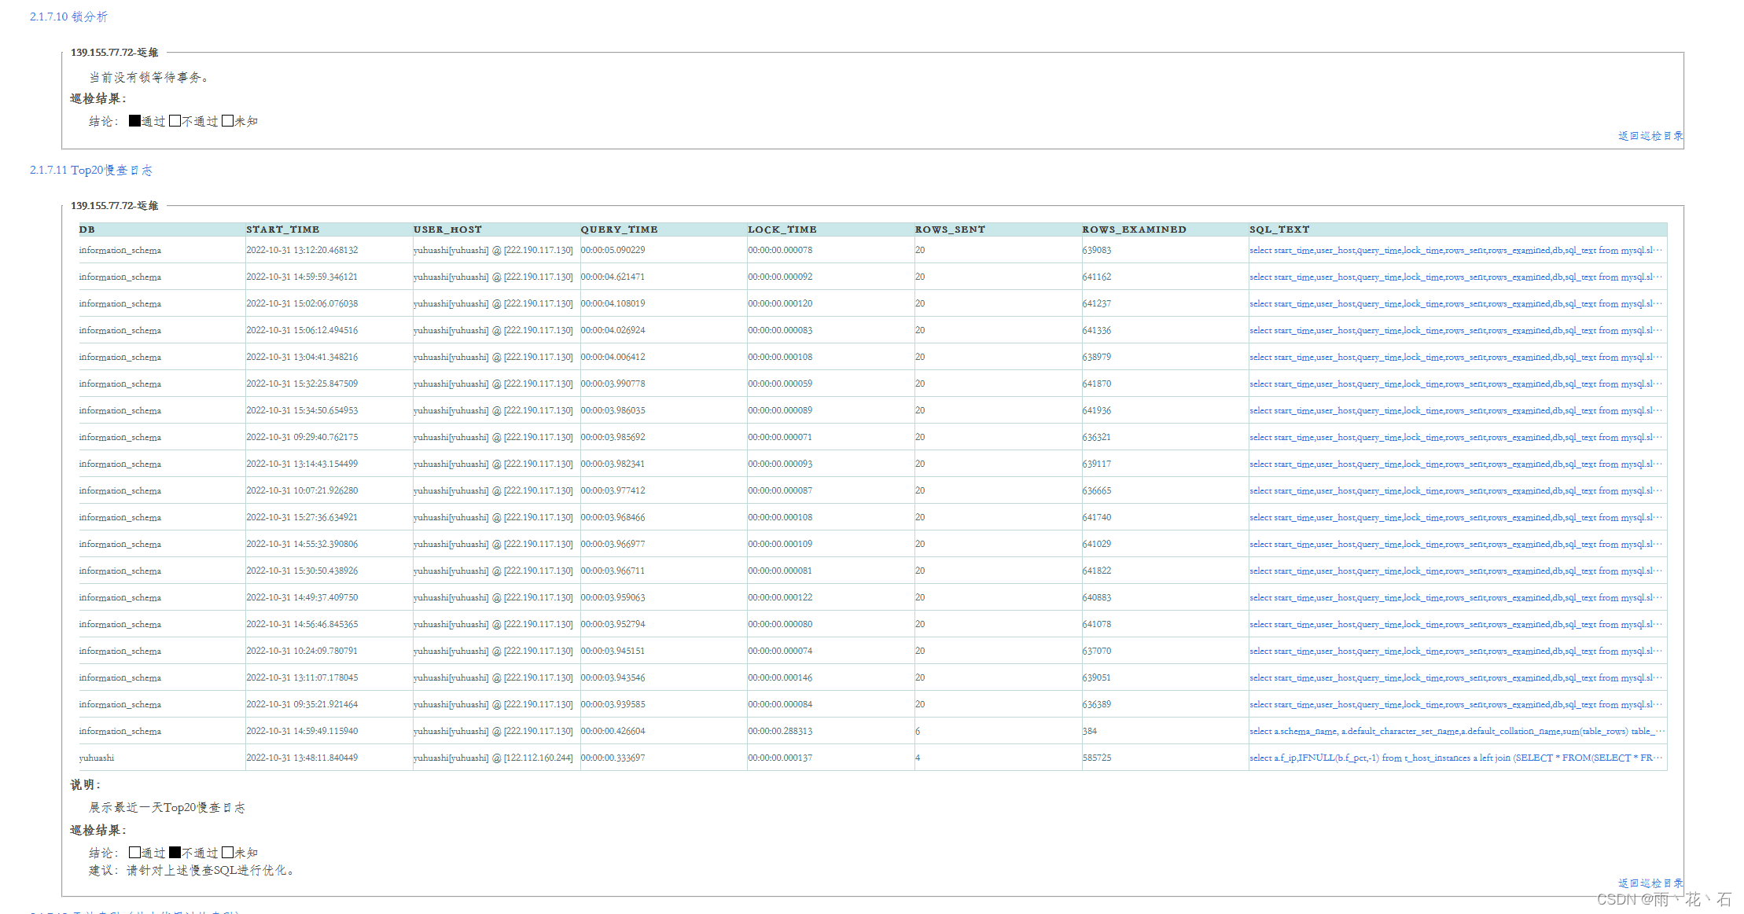Screen dimensions: 1744x914
Task: Check the 通过 box in lock analysis
Action: pos(134,121)
